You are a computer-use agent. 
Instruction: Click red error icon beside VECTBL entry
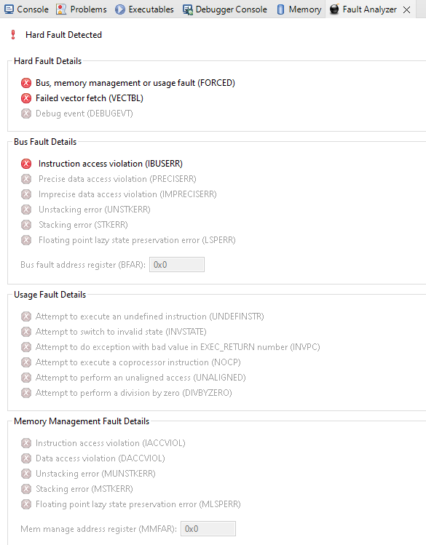click(x=26, y=98)
